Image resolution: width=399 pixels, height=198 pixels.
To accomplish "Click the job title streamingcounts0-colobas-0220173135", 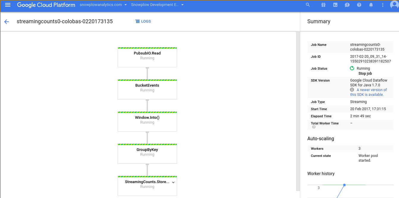I will click(x=65, y=21).
